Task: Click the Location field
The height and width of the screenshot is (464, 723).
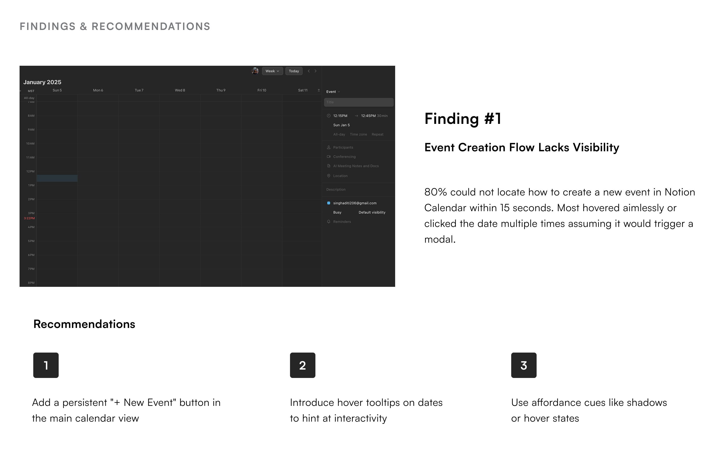Action: 340,176
